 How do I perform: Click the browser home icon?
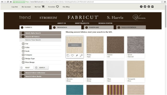[11, 2]
